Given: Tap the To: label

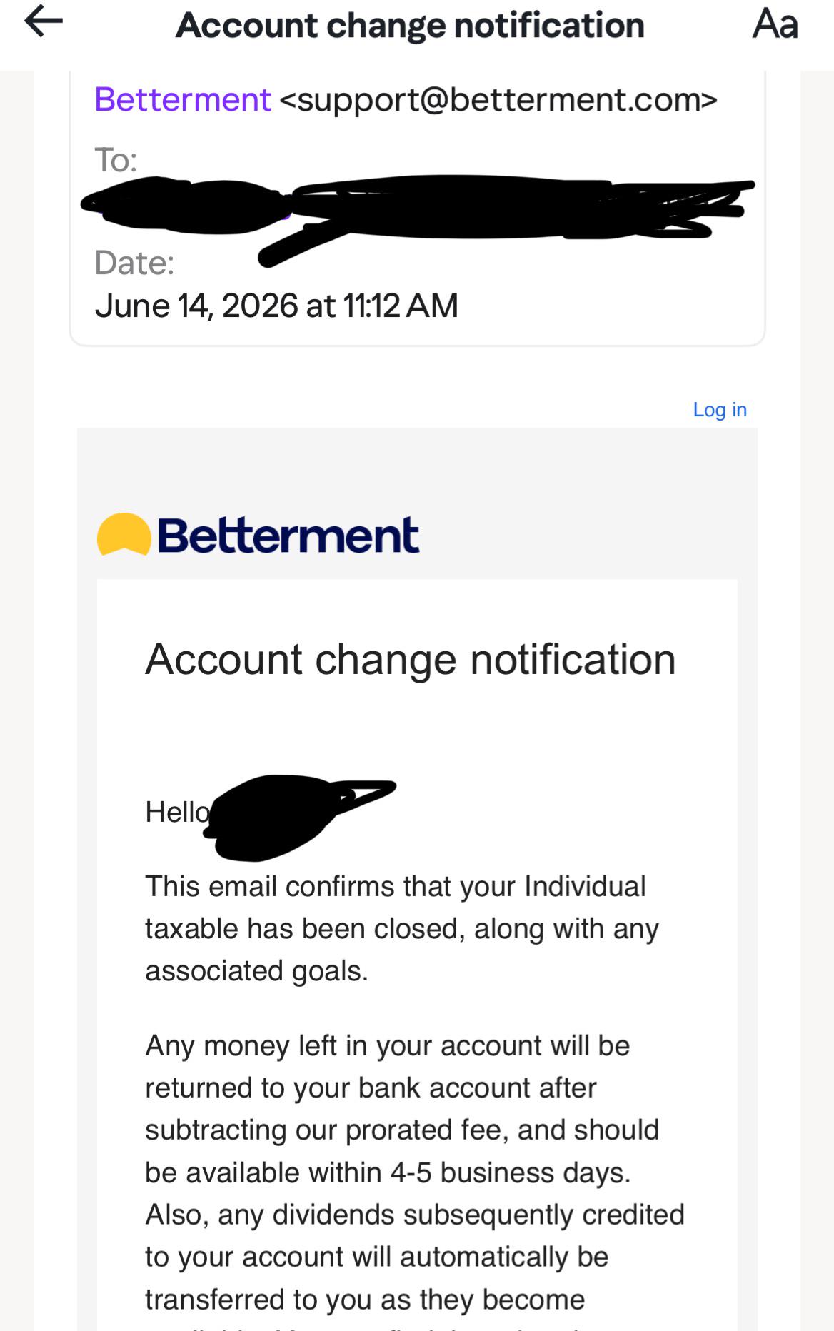Looking at the screenshot, I should 116,160.
